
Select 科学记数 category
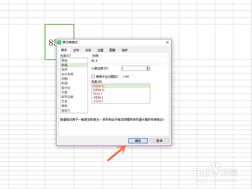74,97
